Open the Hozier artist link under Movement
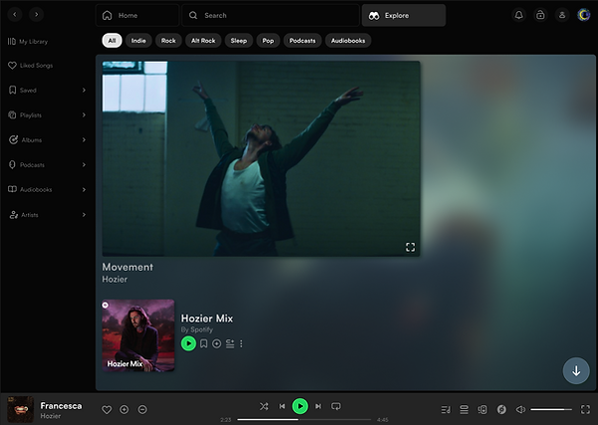598x425 pixels. [x=115, y=279]
